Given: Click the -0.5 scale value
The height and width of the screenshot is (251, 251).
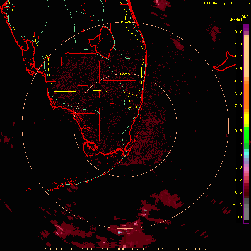Looking at the screenshot, I should coord(237,192).
